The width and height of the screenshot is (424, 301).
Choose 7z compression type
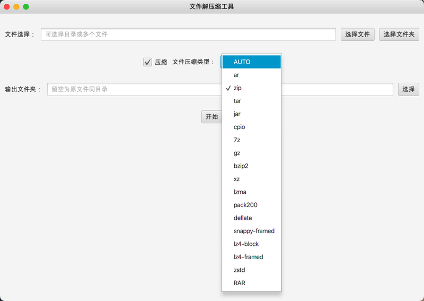tap(251, 140)
